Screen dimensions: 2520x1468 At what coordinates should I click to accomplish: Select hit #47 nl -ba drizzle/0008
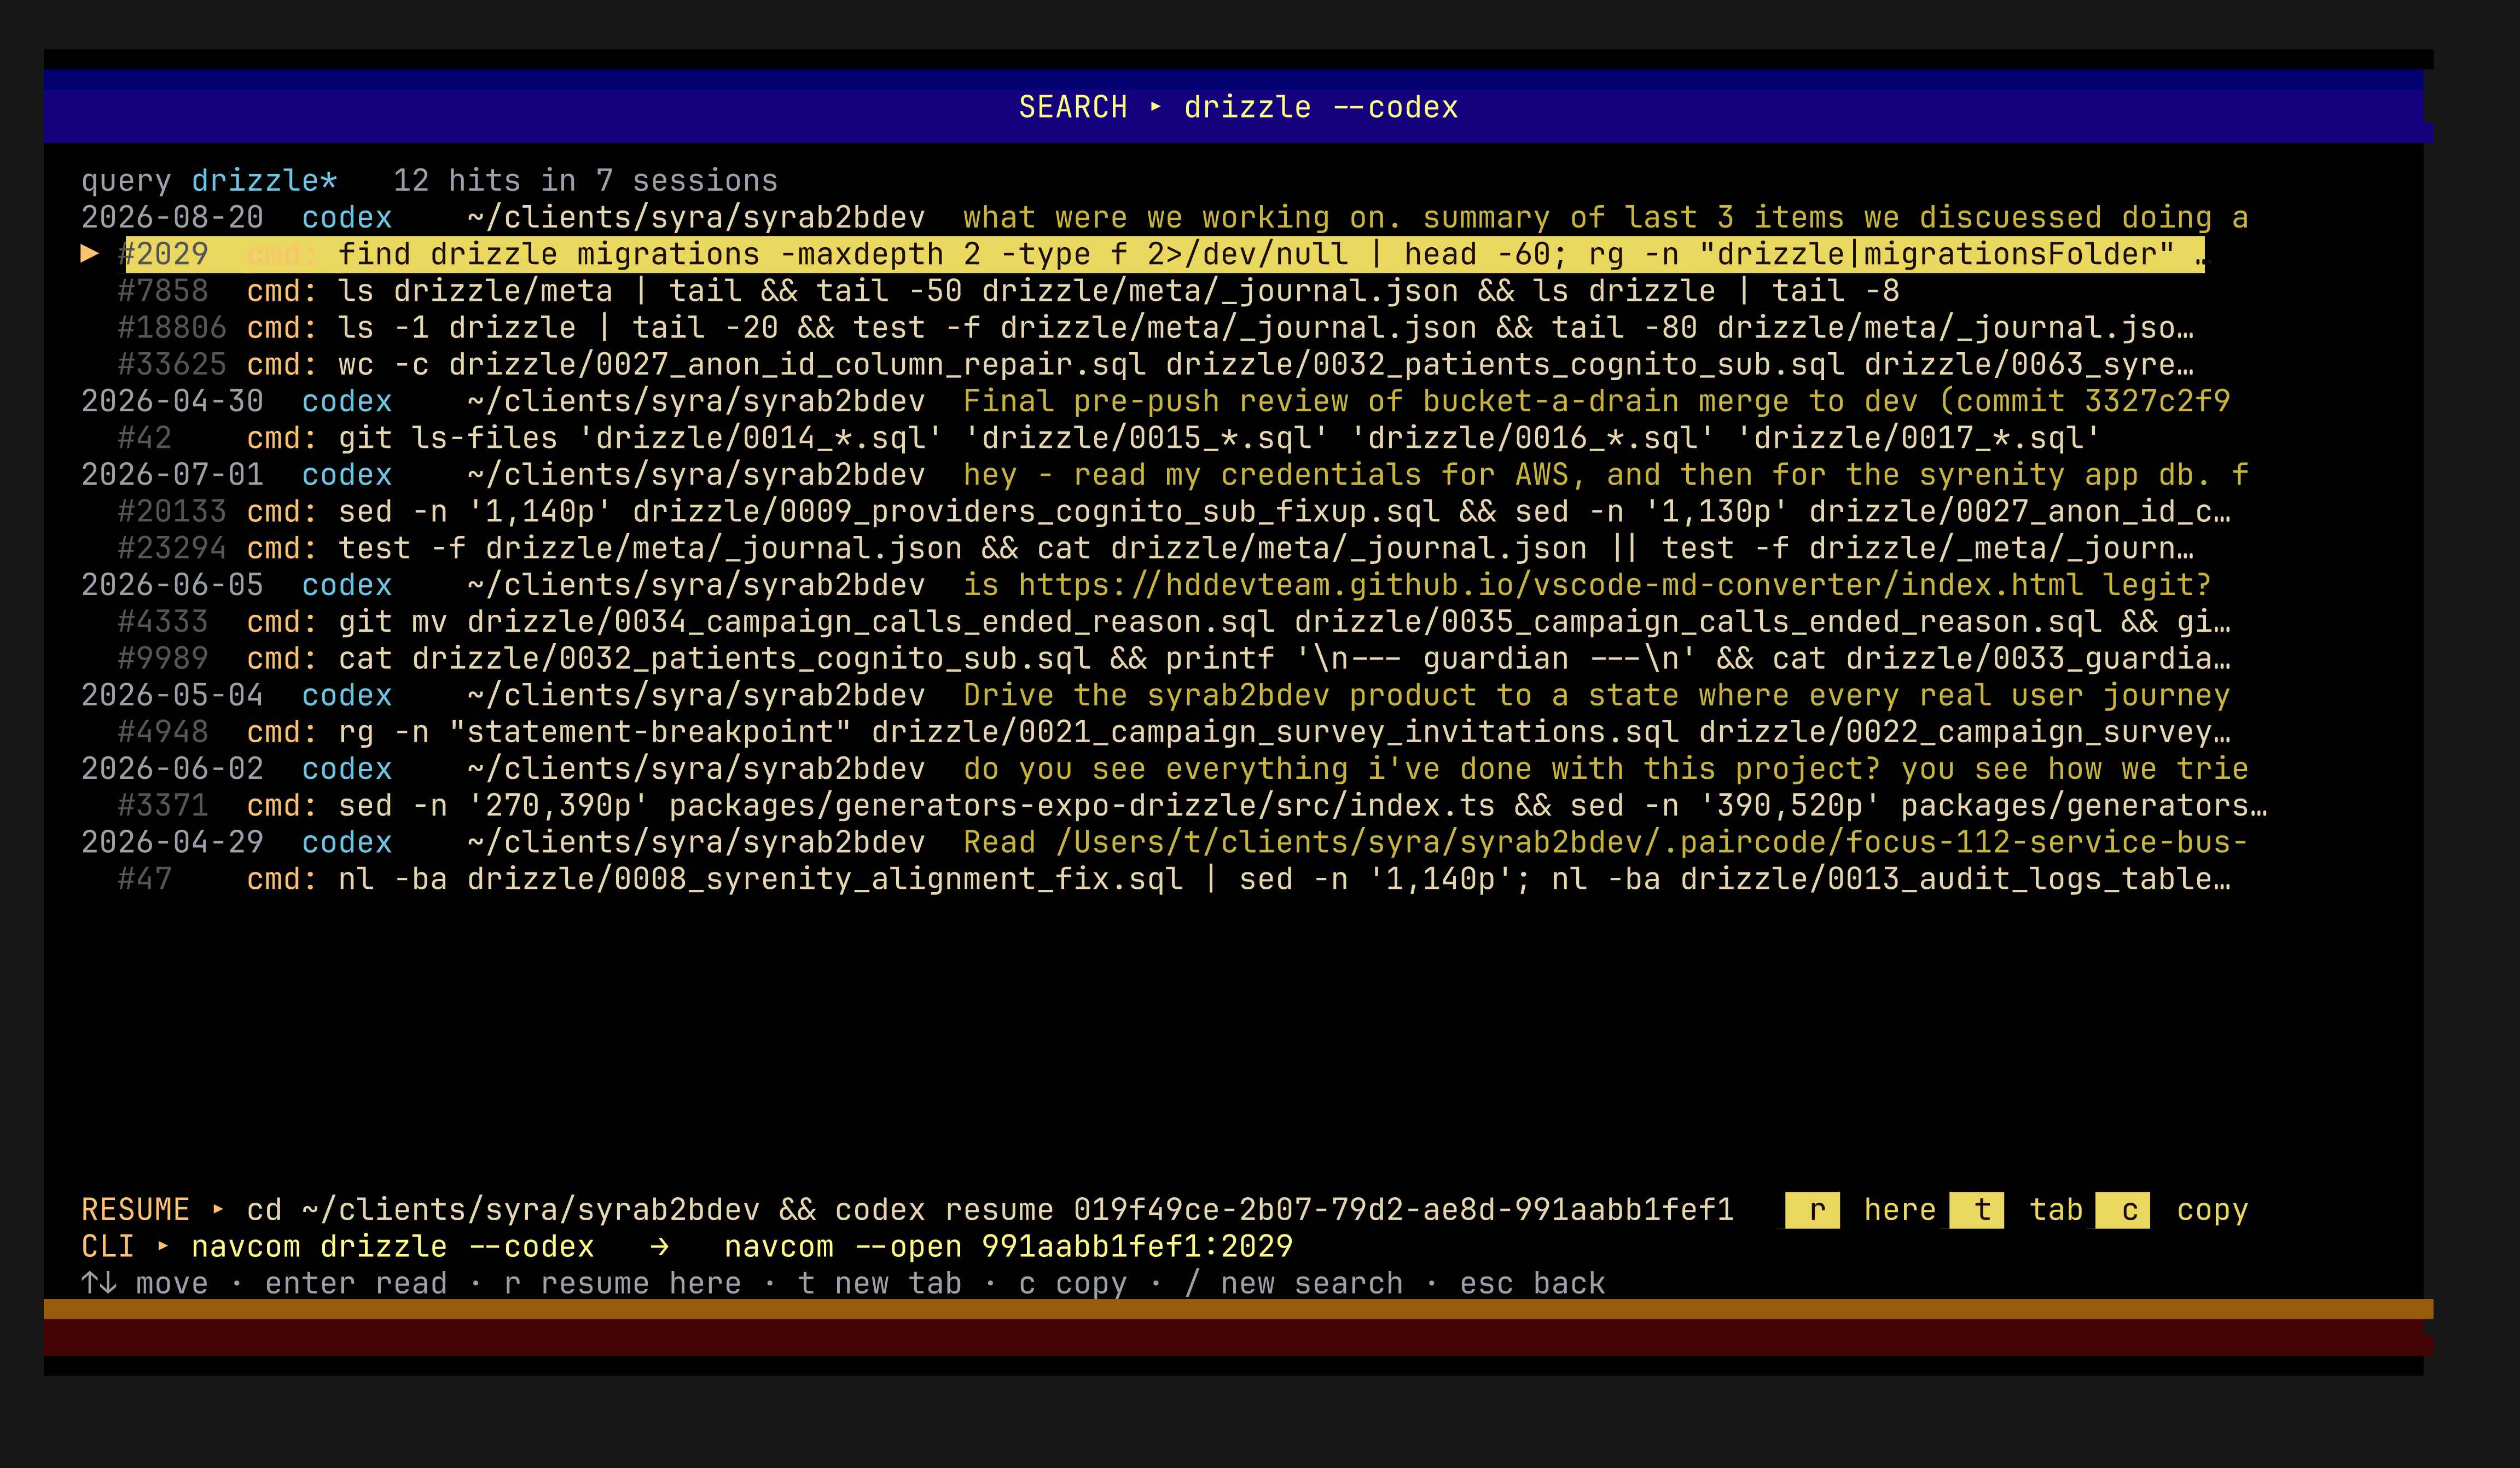(x=1174, y=879)
